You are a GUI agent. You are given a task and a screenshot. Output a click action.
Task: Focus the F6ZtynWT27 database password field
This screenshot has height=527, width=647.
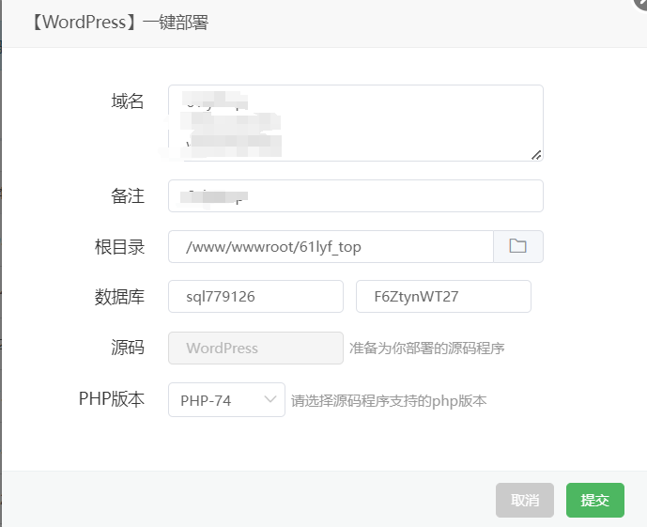443,296
